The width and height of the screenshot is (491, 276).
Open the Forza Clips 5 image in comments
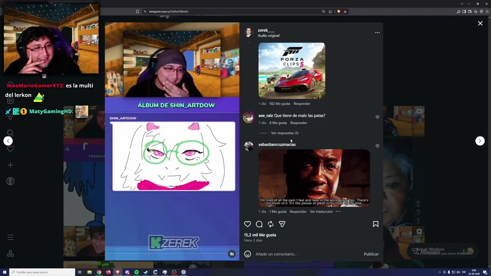pos(292,71)
